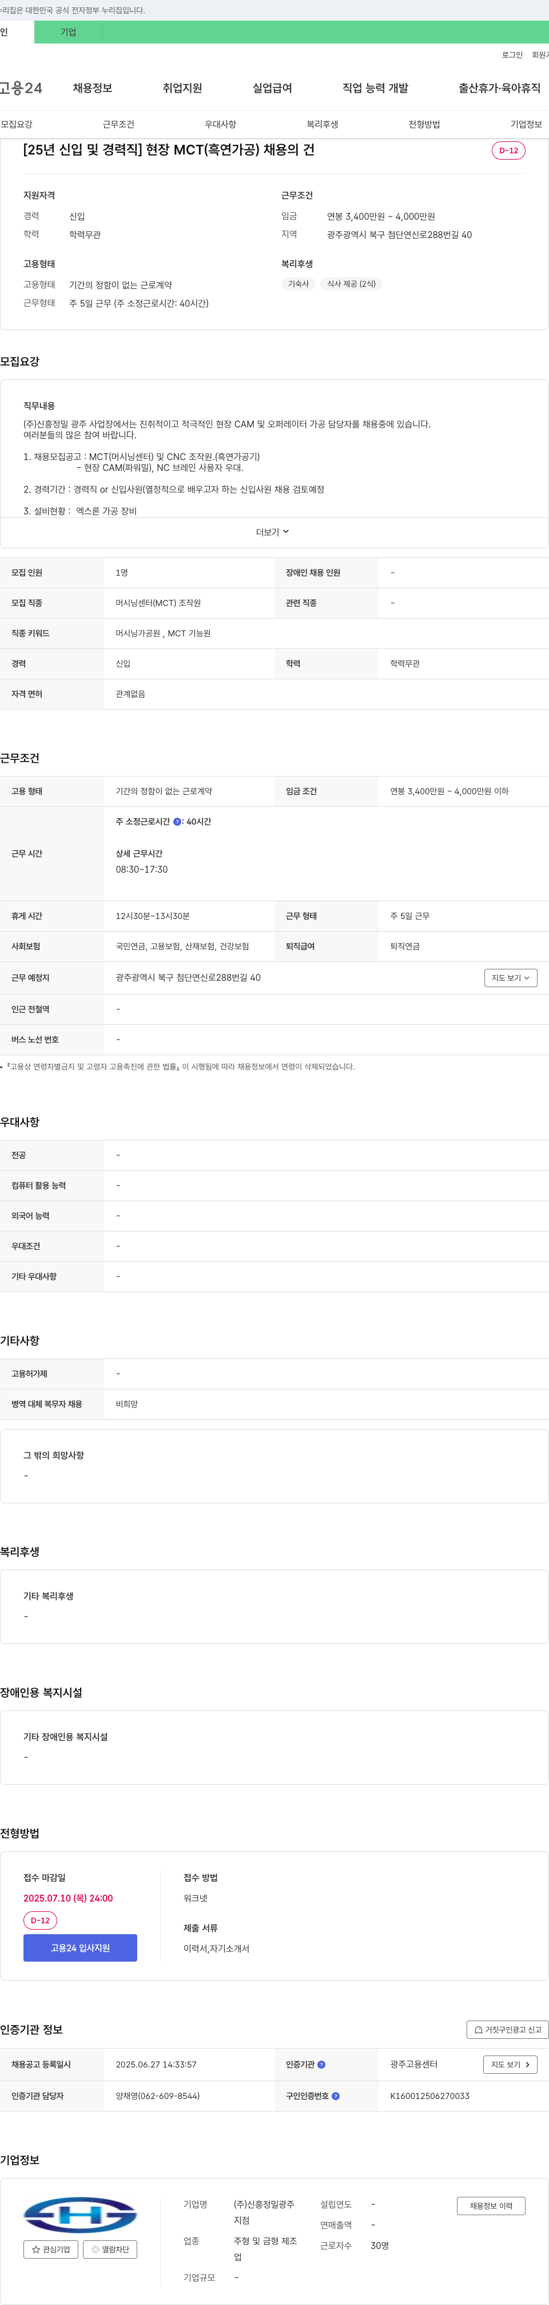
Task: Open the 취업지원 menu
Action: (x=182, y=88)
